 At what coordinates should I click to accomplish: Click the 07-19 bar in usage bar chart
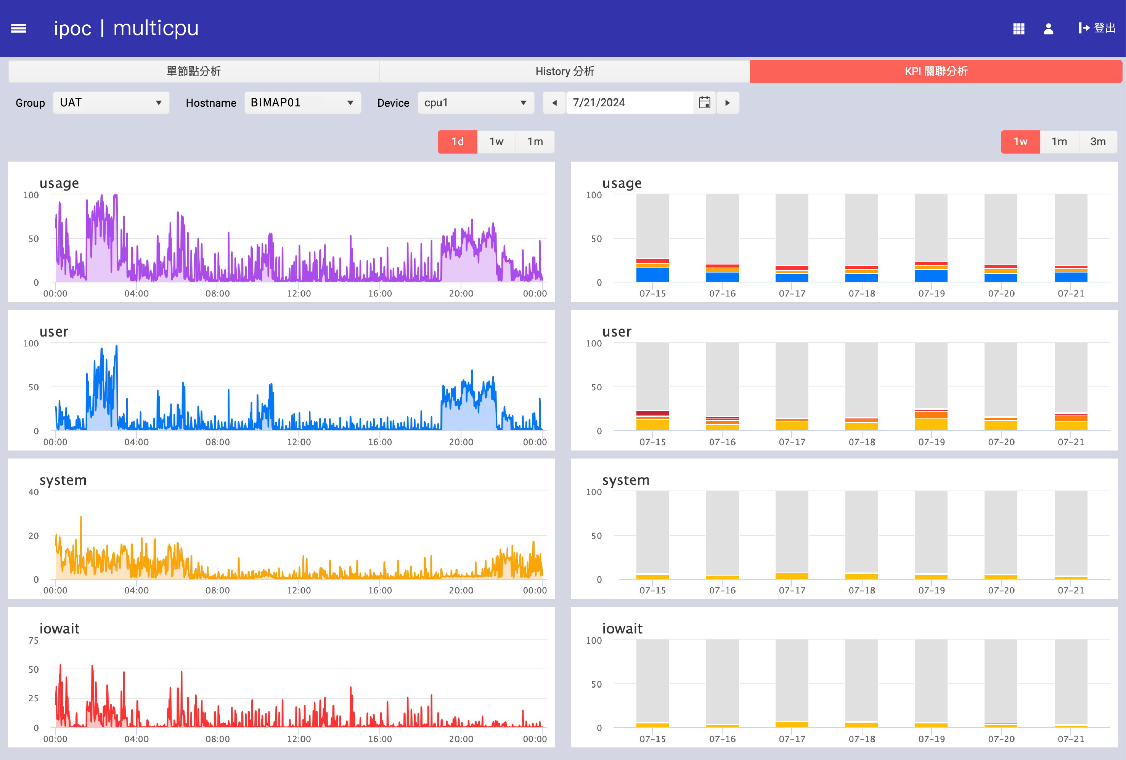point(931,238)
